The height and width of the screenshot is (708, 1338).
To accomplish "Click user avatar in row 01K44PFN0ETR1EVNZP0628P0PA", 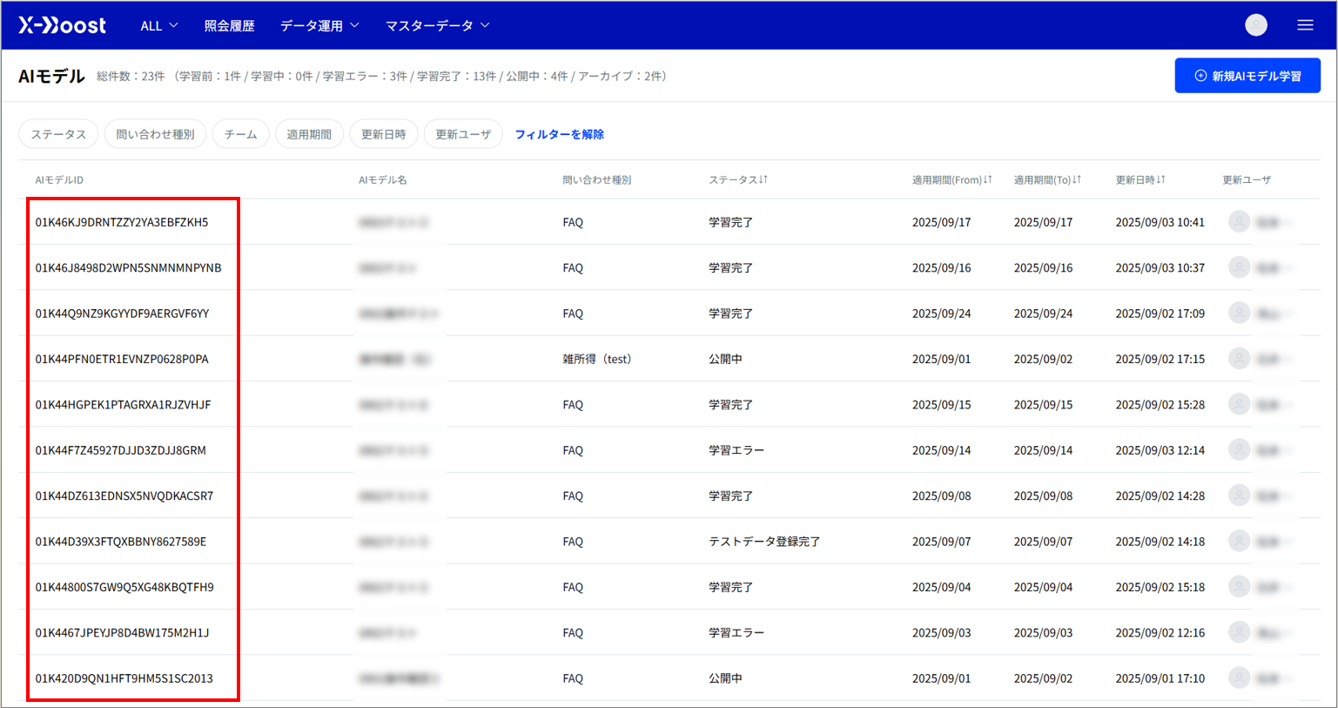I will coord(1239,359).
